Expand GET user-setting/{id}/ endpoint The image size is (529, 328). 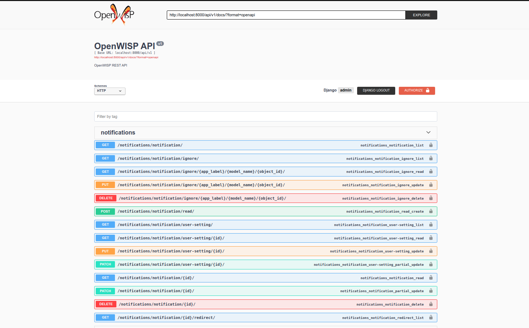[266, 238]
